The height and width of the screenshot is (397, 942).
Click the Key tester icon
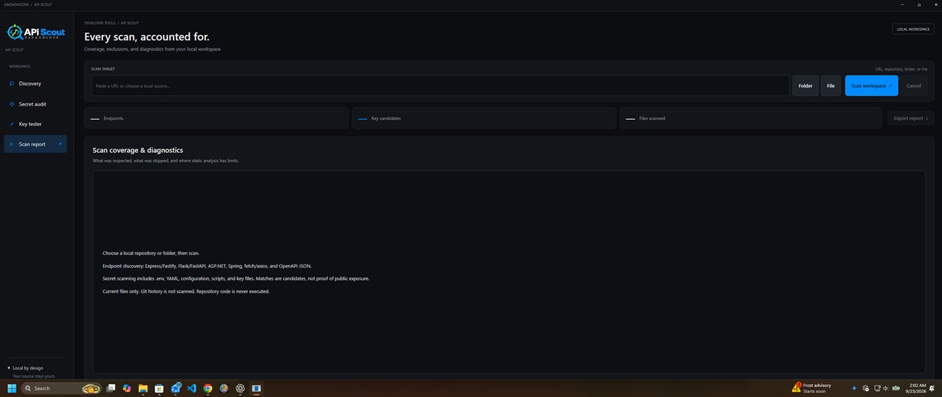click(x=11, y=124)
